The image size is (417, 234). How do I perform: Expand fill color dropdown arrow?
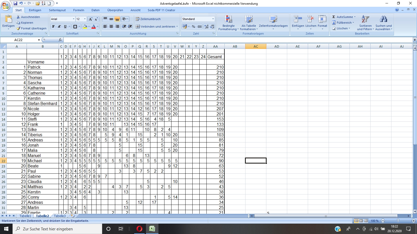[x=89, y=27]
